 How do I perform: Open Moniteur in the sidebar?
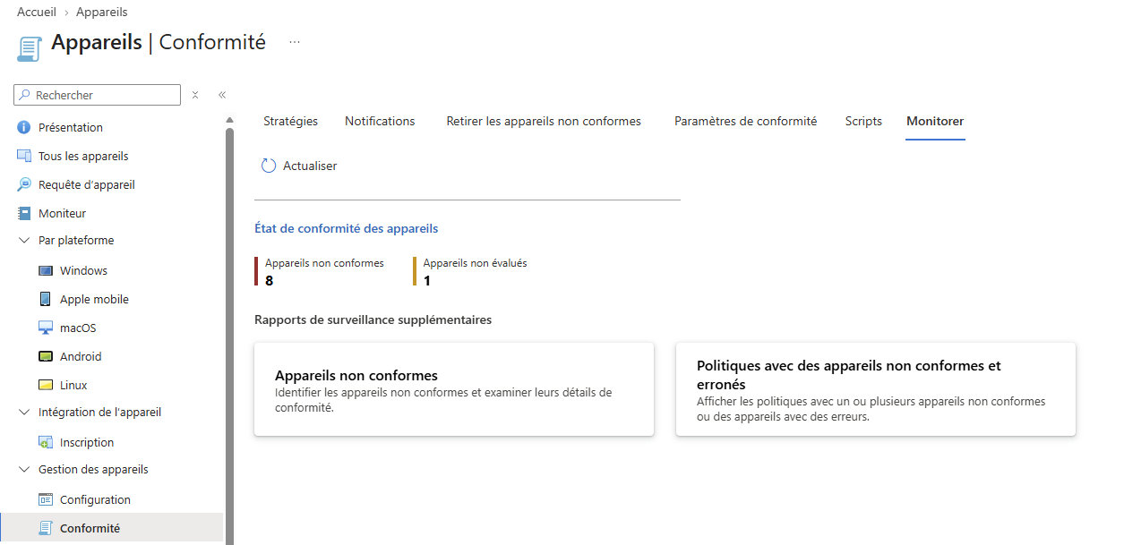[63, 213]
